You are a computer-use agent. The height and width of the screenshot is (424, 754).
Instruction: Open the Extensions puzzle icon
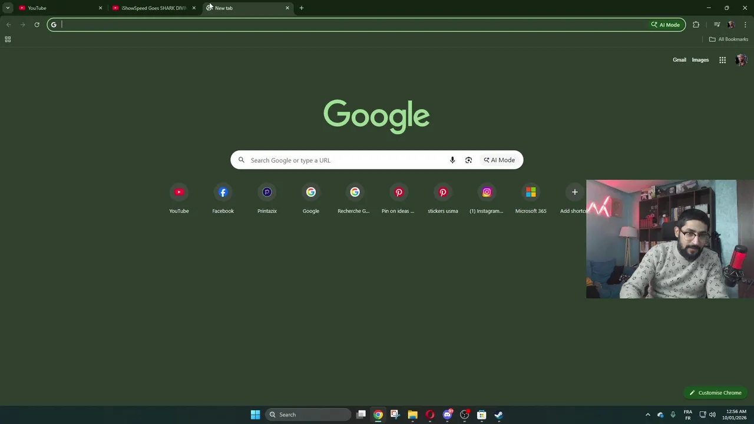click(696, 25)
